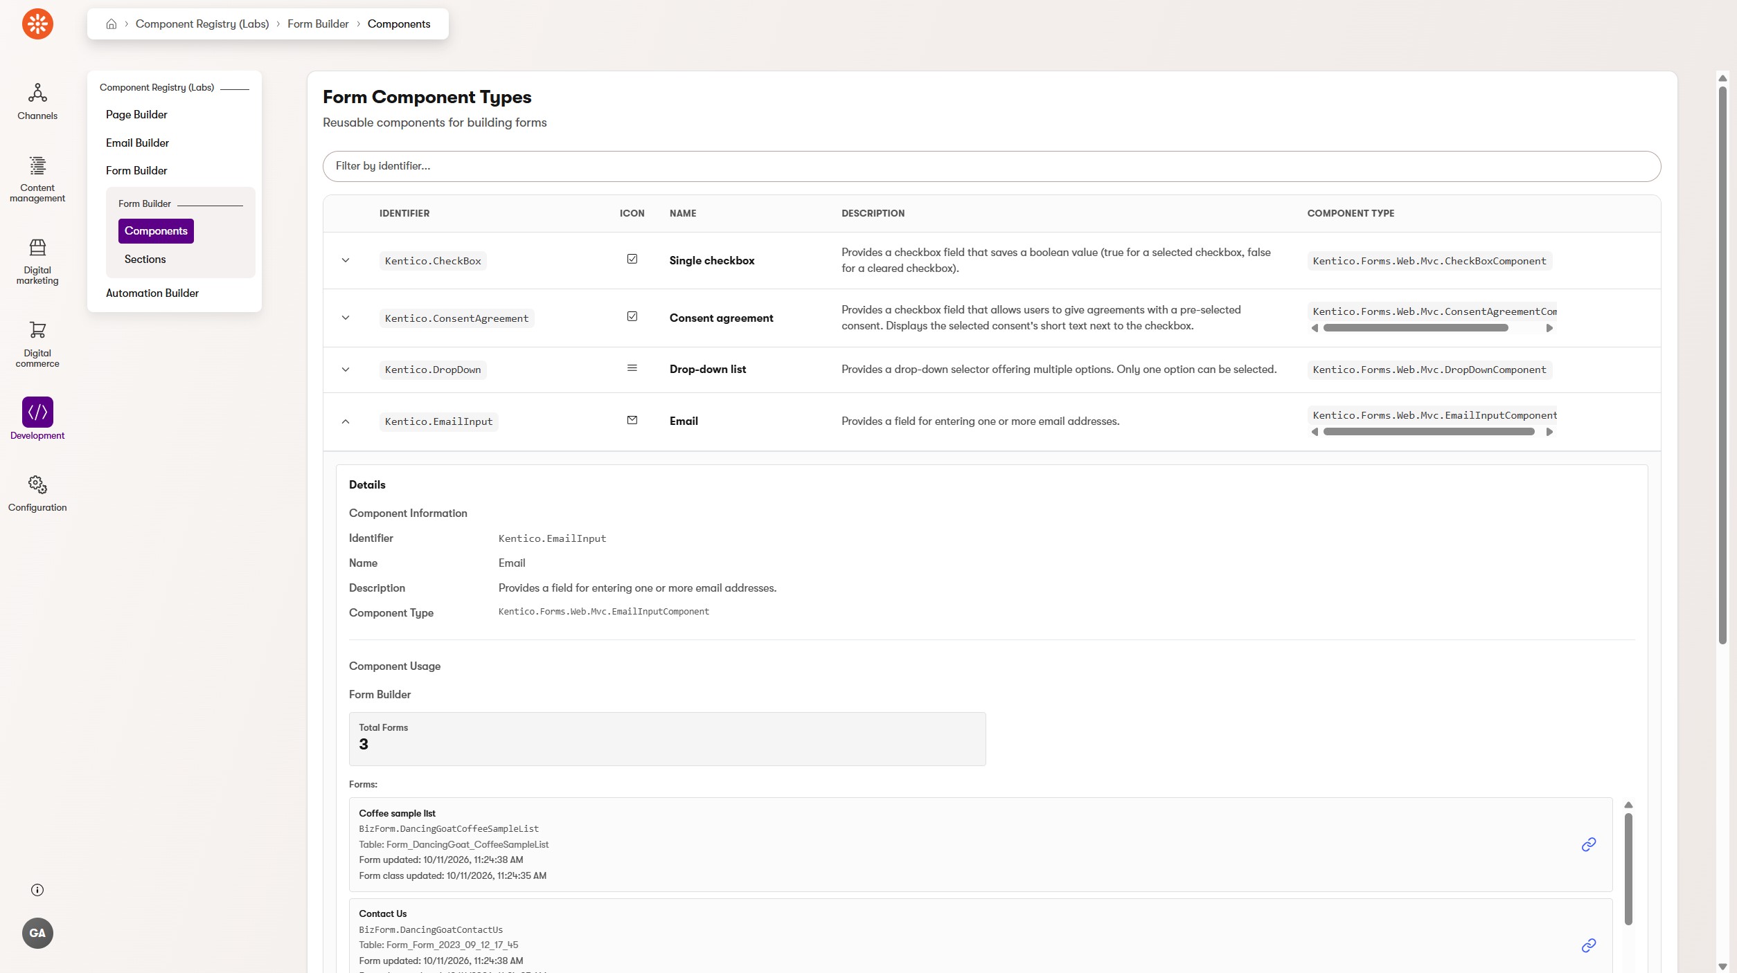Viewport: 1737px width, 973px height.
Task: Collapse the Kentico.EmailInput row
Action: [346, 421]
